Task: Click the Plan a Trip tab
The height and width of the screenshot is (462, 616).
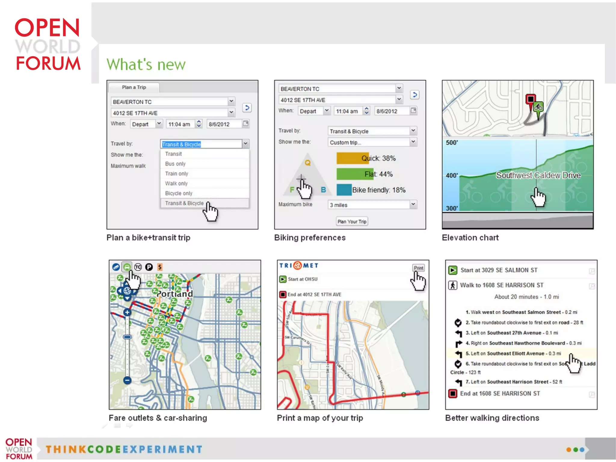Action: pyautogui.click(x=134, y=87)
